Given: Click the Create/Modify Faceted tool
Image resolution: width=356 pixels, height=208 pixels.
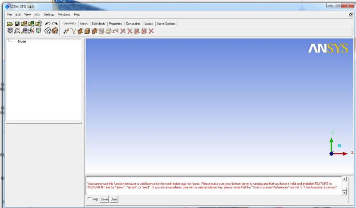Looking at the screenshot, I should point(94,31).
